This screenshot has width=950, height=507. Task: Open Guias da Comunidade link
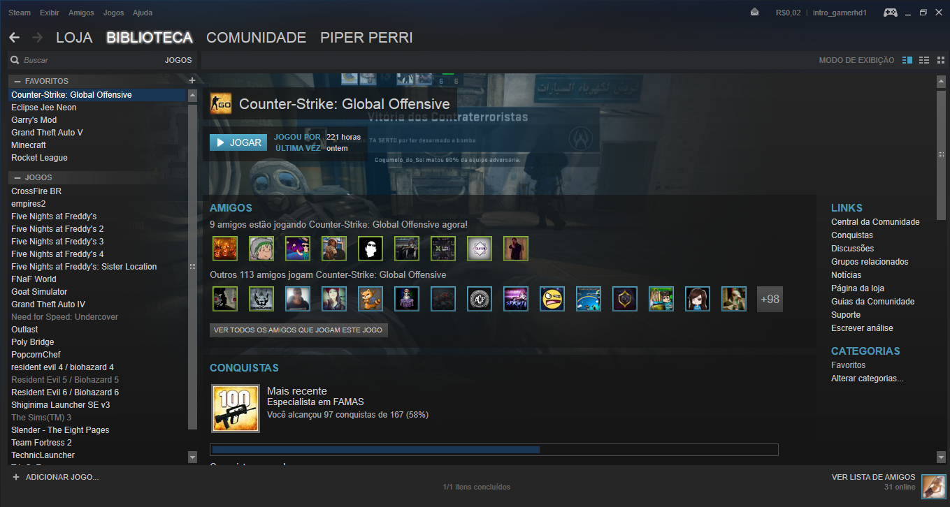pyautogui.click(x=872, y=302)
